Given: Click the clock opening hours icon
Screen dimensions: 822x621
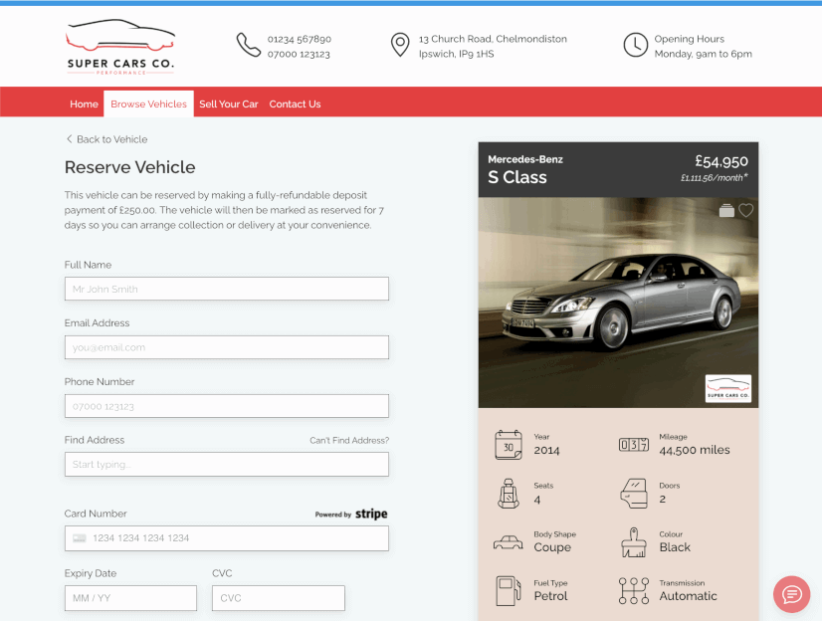Looking at the screenshot, I should [x=635, y=45].
